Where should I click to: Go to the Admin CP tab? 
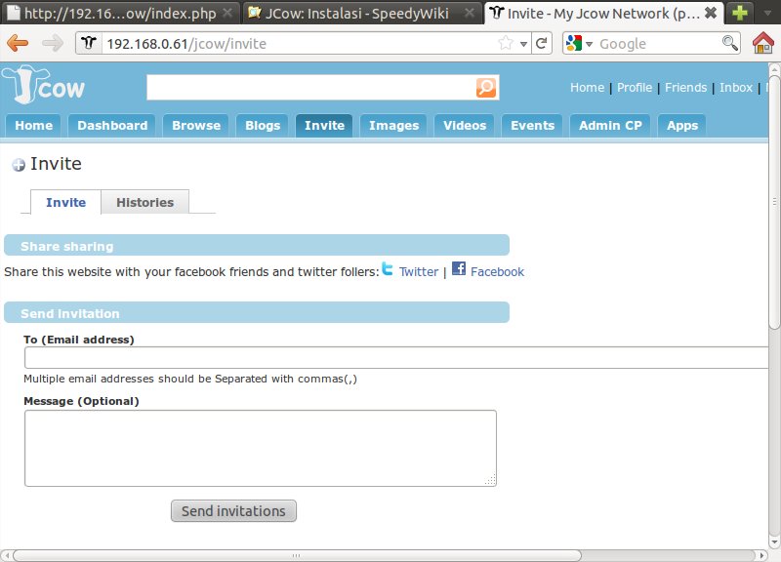click(x=609, y=125)
